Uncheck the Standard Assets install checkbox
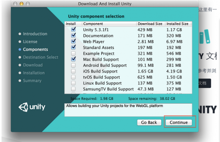The height and width of the screenshot is (142, 220). point(73,47)
